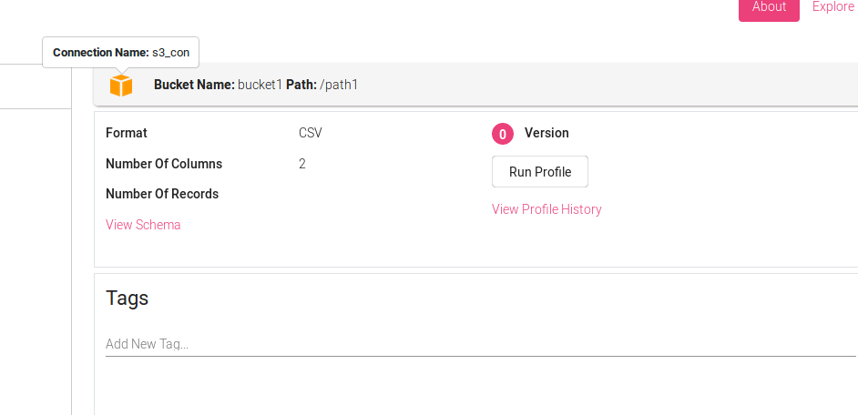858x415 pixels.
Task: Click the Path label in header
Action: (301, 85)
